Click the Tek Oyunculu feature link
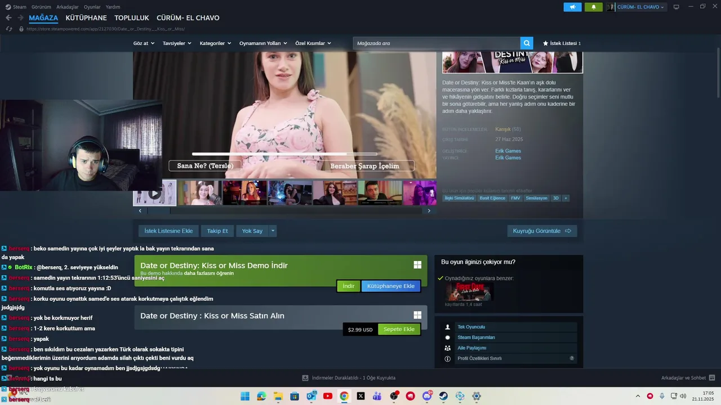The image size is (721, 405). (471, 327)
